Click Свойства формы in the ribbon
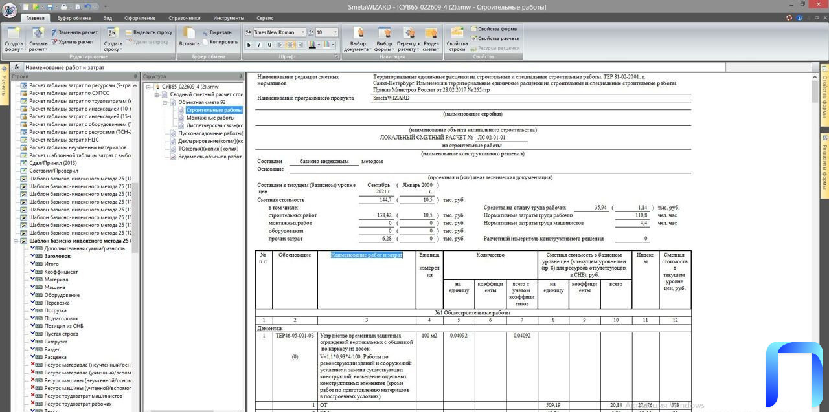 (x=494, y=29)
